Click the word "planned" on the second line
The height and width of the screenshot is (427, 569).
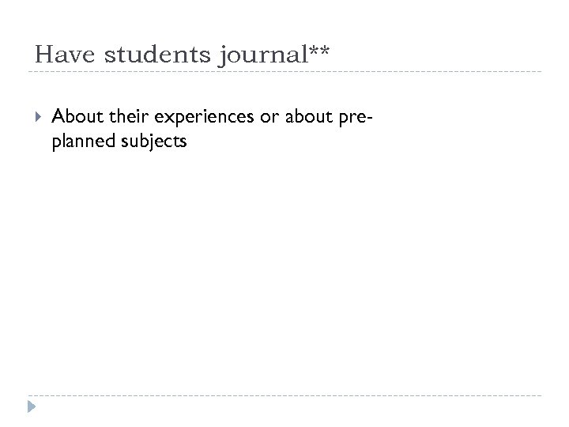(78, 142)
